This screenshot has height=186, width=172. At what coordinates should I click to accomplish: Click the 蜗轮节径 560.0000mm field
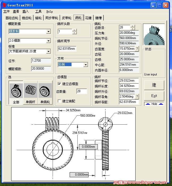click(129, 38)
